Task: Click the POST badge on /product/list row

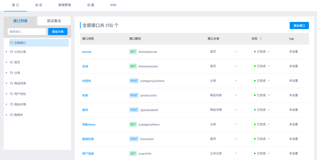Action: [x=134, y=95]
